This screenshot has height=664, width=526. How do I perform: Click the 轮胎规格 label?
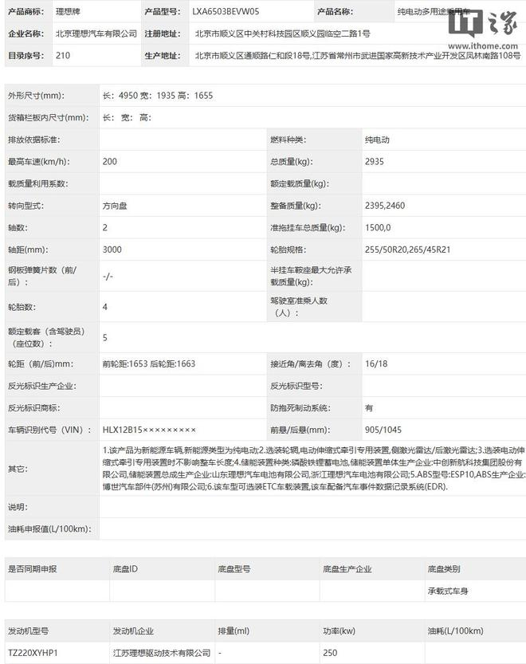(288, 249)
